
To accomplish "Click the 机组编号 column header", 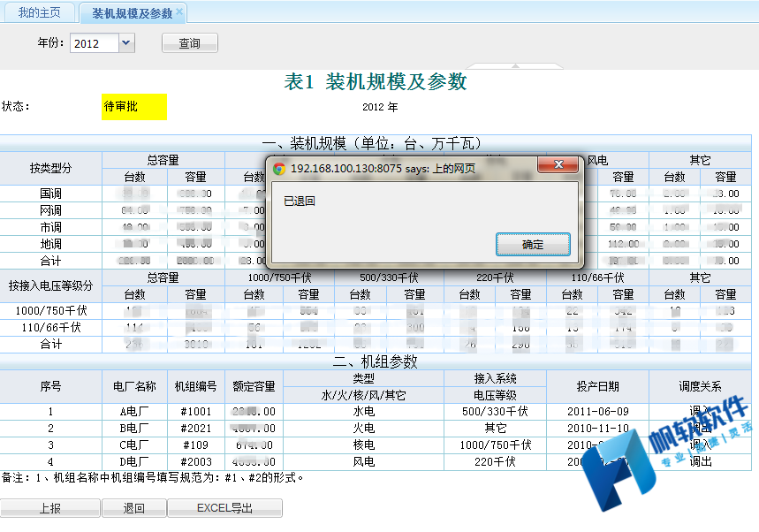I will pos(196,386).
